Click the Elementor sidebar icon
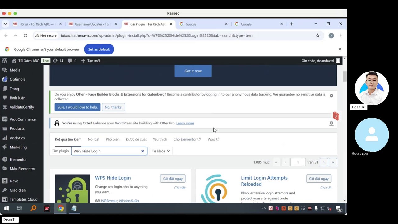This screenshot has width=398, height=224. 5,160
